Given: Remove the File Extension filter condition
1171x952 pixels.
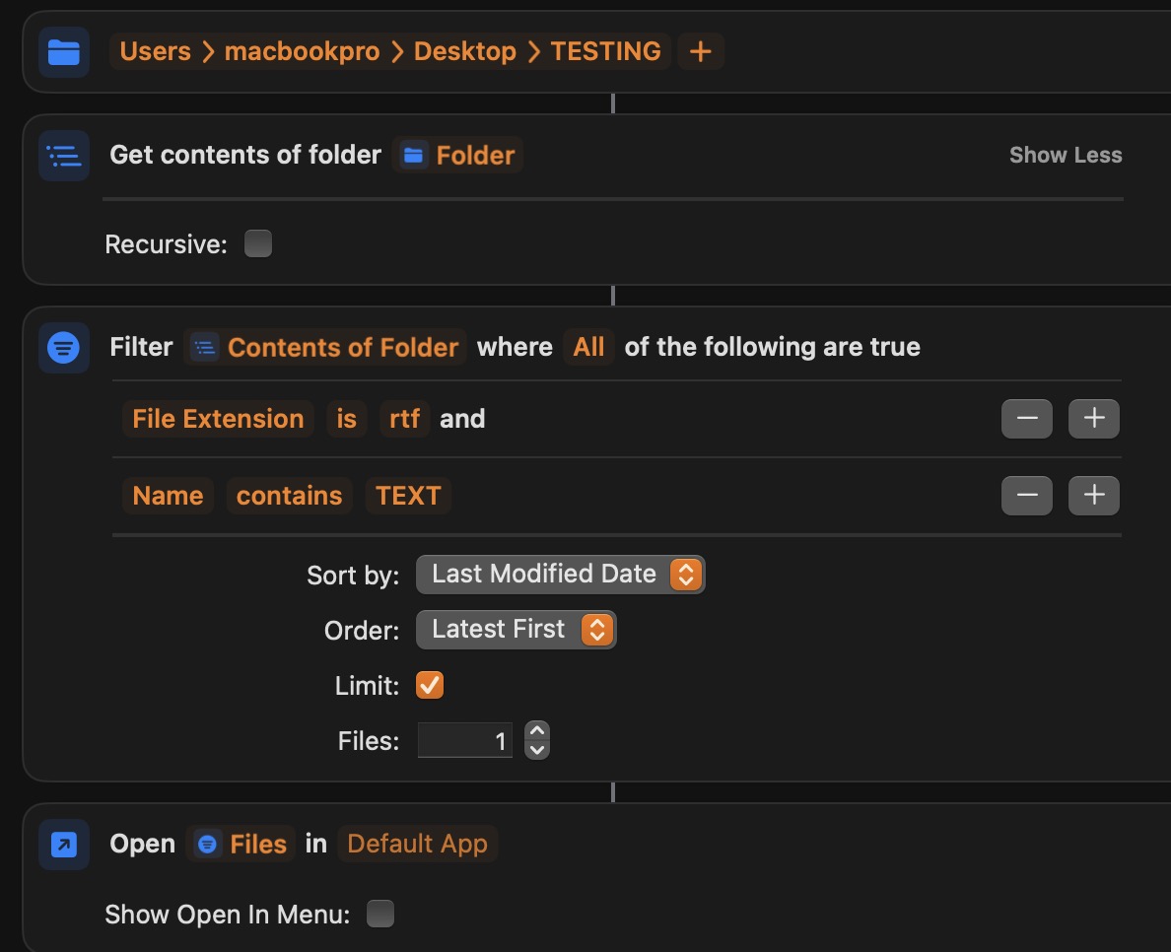Looking at the screenshot, I should 1026,419.
